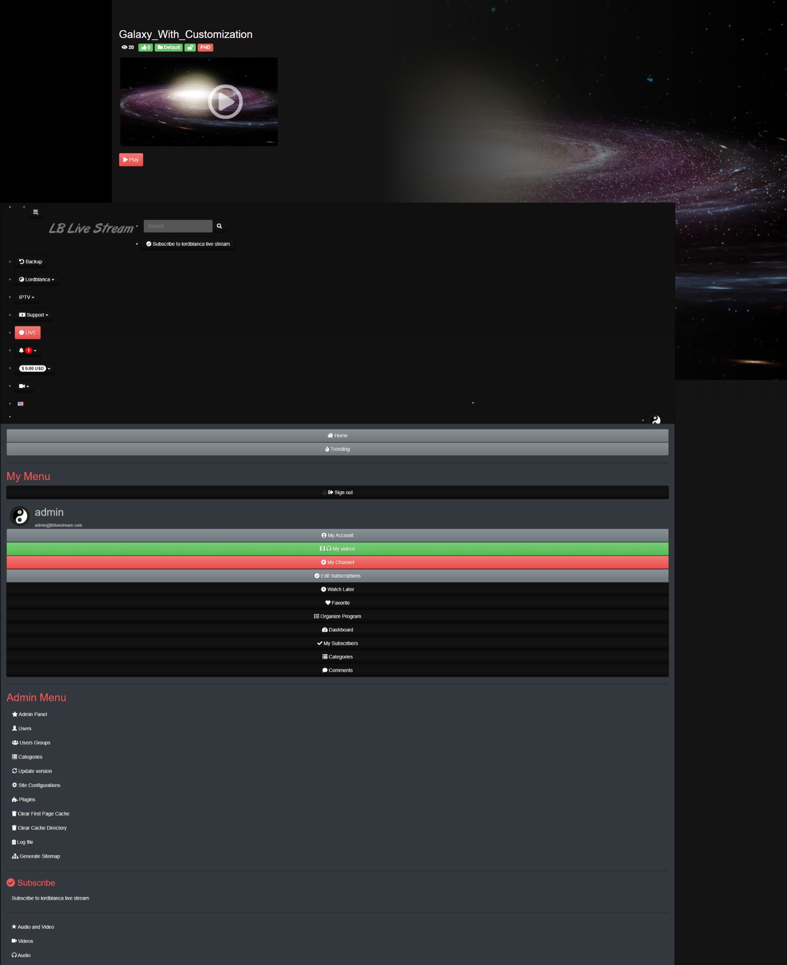Open the Backup button
This screenshot has height=965, width=787.
(30, 262)
